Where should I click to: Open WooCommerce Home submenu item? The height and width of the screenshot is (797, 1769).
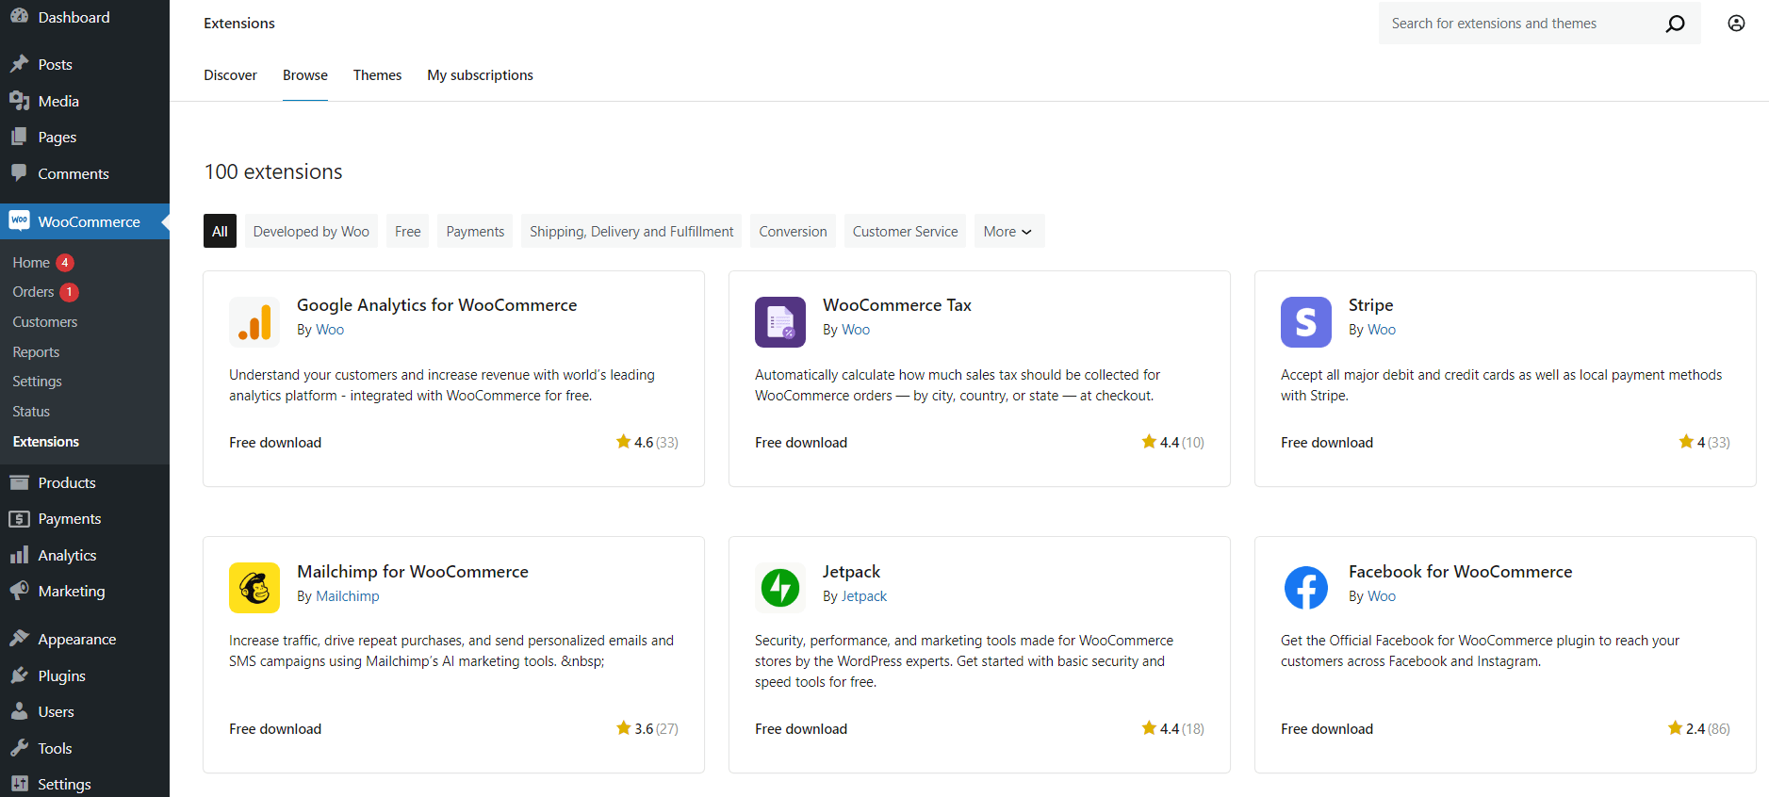31,263
